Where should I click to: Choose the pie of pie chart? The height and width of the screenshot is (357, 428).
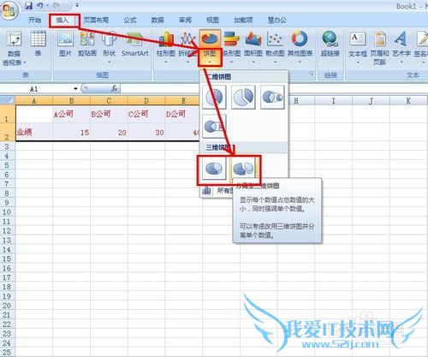click(272, 97)
